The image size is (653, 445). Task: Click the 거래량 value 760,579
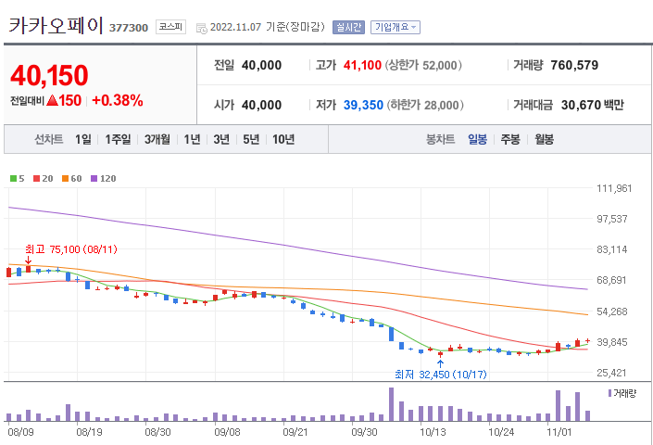pyautogui.click(x=574, y=65)
